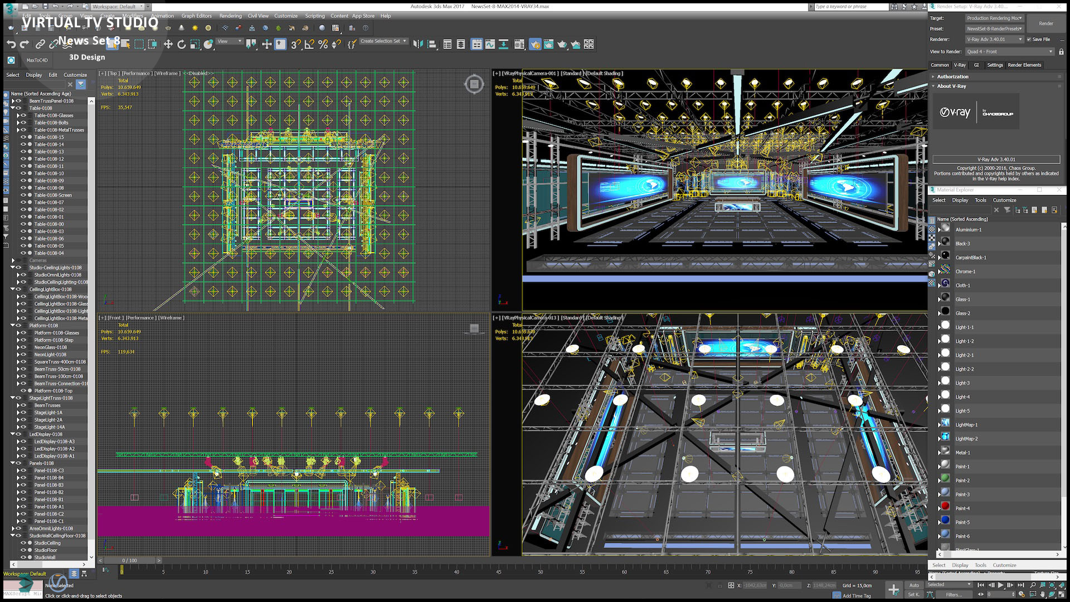Toggle the Angle Snap icon
Viewport: 1070px width, 602px height.
tap(309, 45)
